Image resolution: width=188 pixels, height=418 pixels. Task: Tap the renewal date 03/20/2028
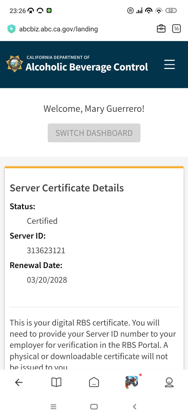click(47, 280)
